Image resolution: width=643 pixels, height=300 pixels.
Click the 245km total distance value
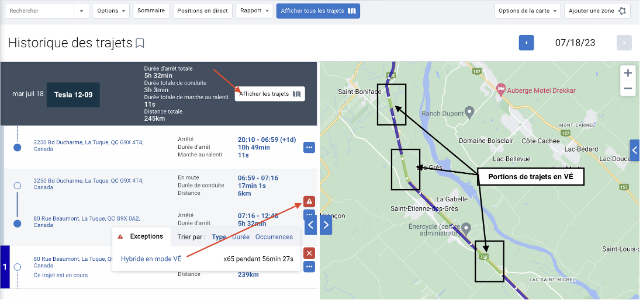point(154,118)
